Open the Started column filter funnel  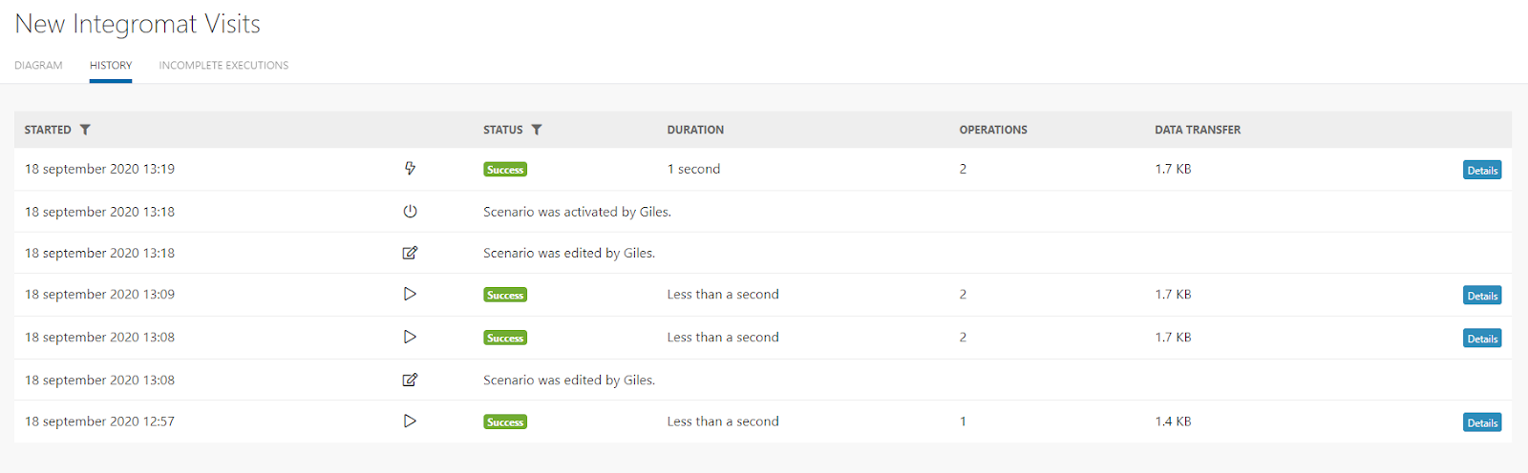(x=85, y=130)
